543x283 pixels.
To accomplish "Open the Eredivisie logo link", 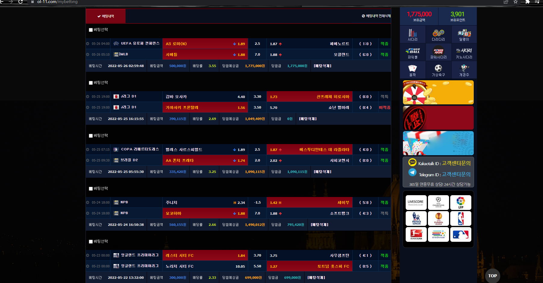I will (x=438, y=234).
